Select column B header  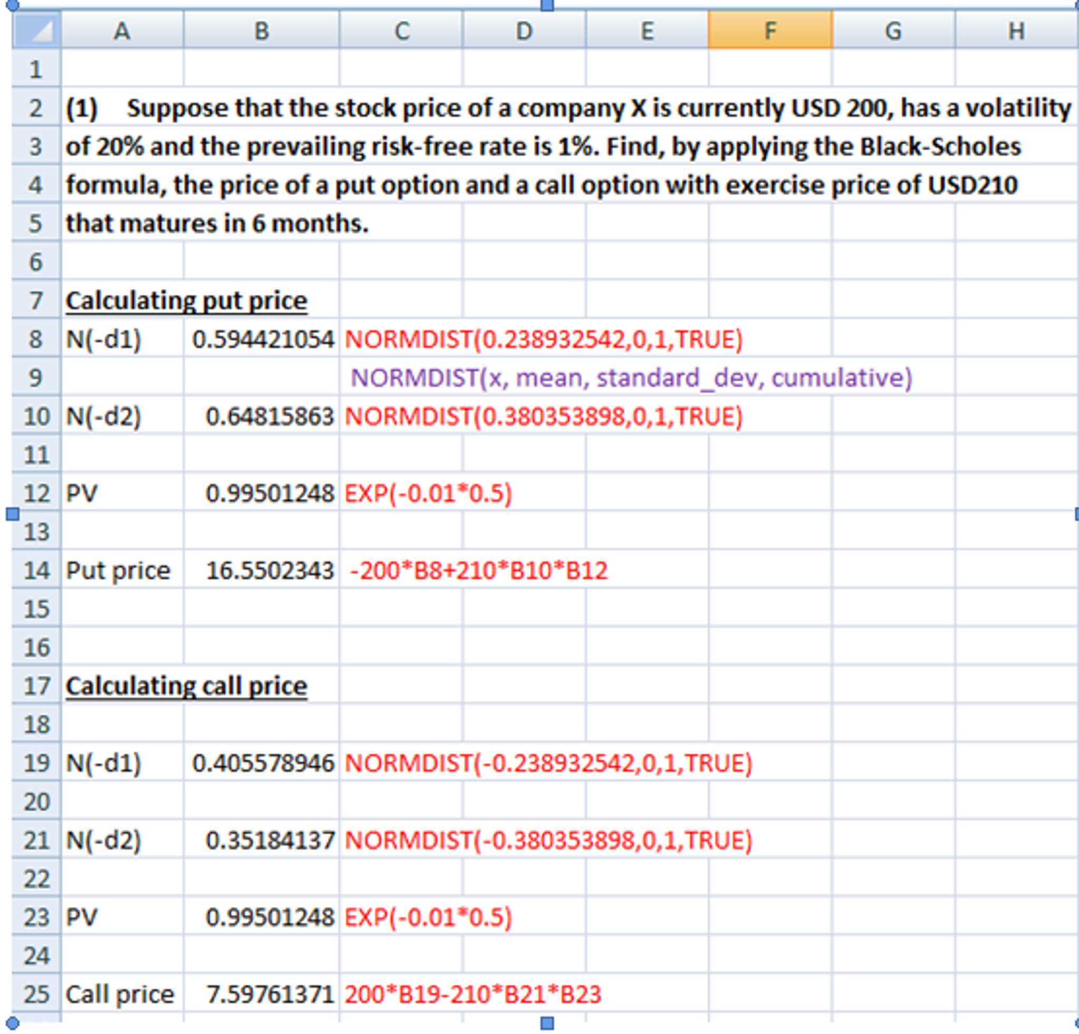point(261,31)
